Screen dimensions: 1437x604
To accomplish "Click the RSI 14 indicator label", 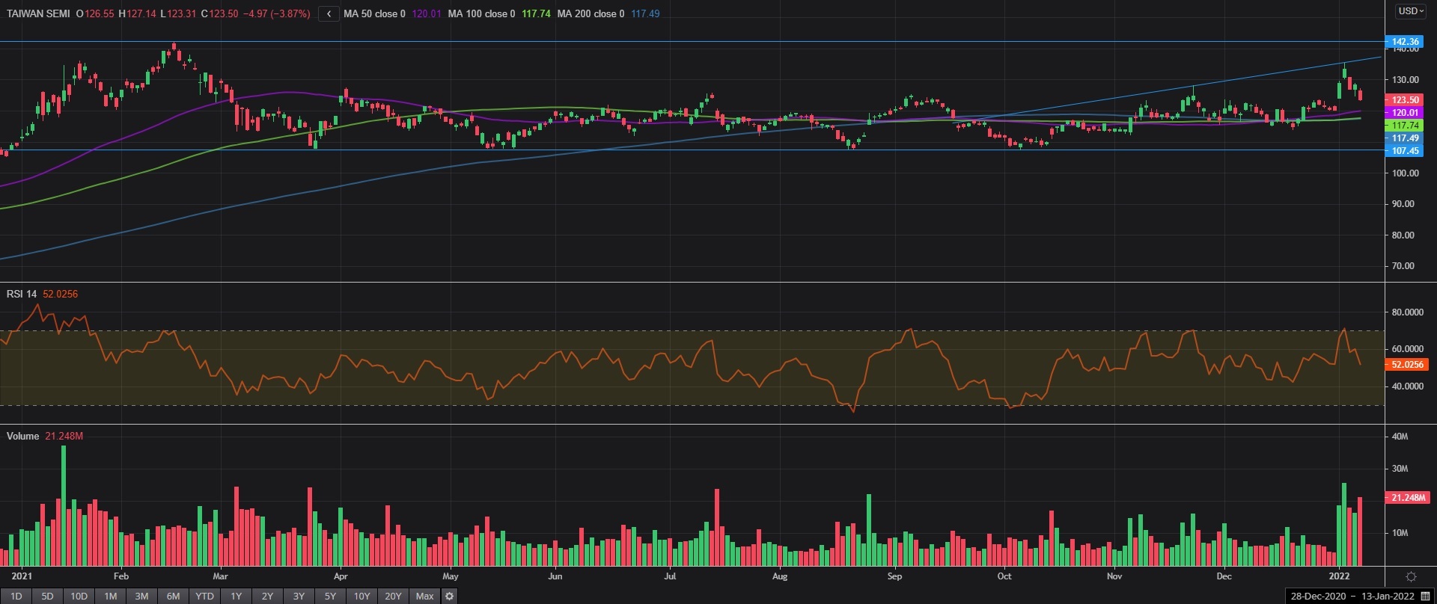I will tap(22, 294).
